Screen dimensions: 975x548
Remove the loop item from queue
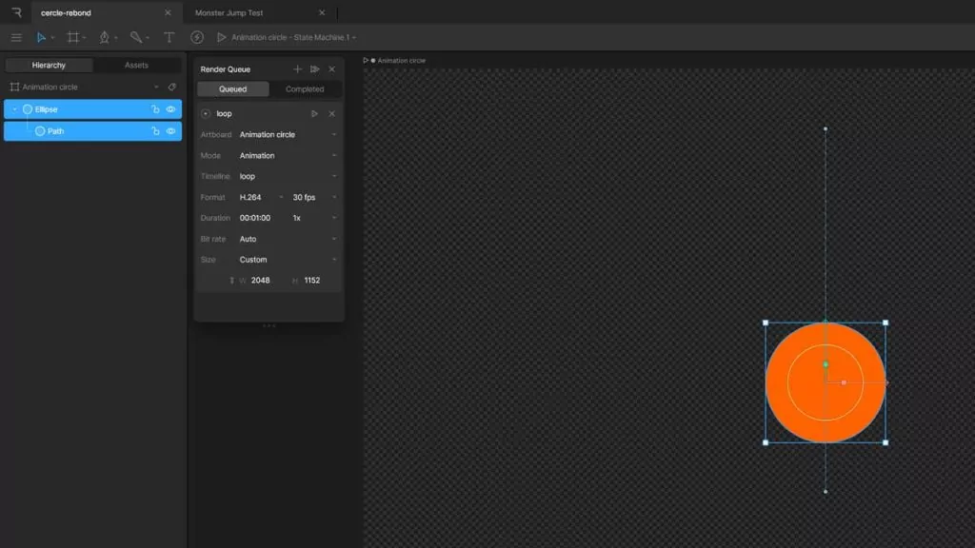point(332,114)
